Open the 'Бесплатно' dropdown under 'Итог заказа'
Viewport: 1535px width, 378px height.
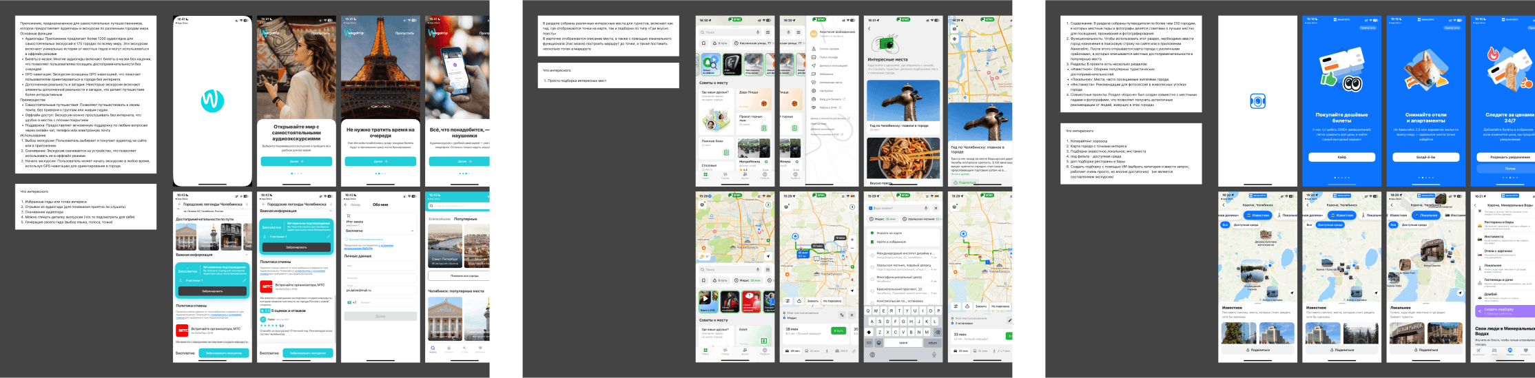click(380, 231)
